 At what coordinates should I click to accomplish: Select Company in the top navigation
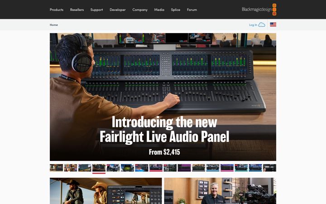140,10
